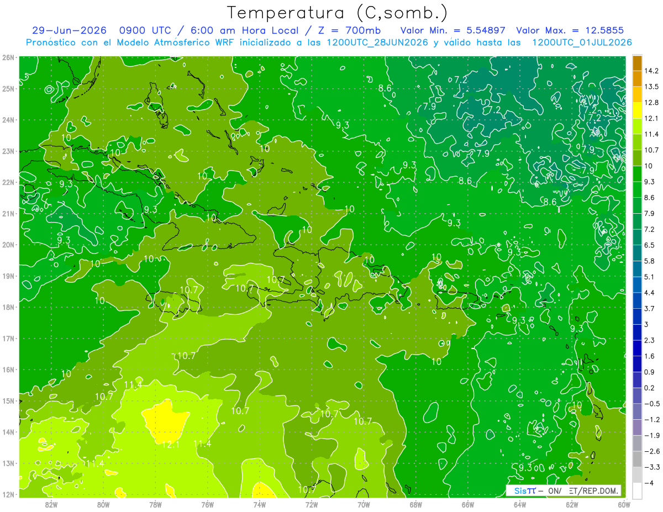
Task: Select the "20N" latitude axis label
Action: point(8,245)
